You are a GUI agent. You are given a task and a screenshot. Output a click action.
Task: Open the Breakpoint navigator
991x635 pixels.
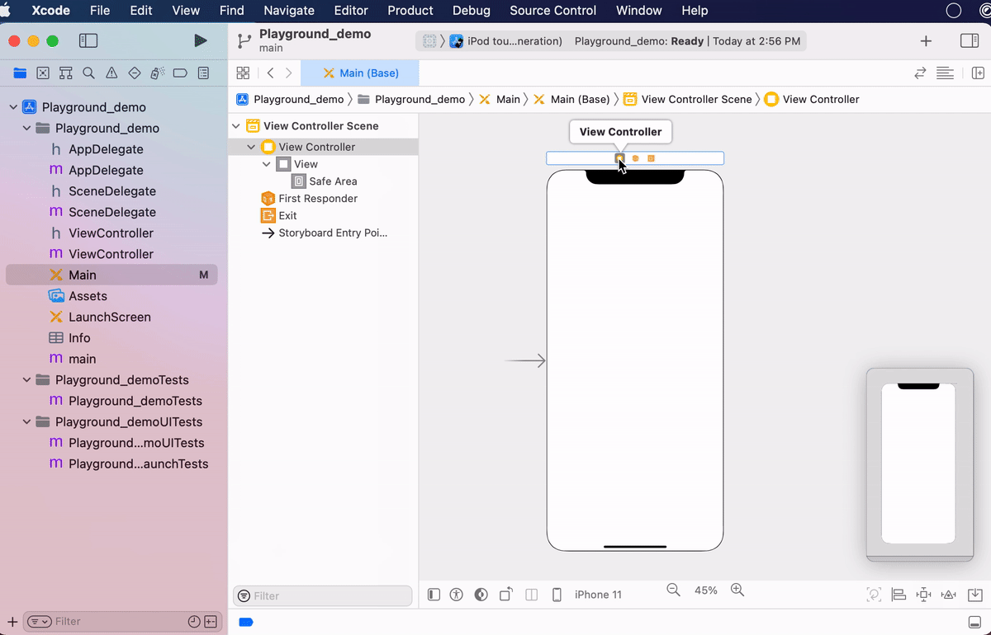click(x=180, y=73)
